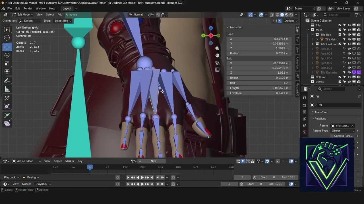The image size is (364, 204).
Task: Toggle Camera Parent checkbox in Relations
Action: click(x=332, y=136)
